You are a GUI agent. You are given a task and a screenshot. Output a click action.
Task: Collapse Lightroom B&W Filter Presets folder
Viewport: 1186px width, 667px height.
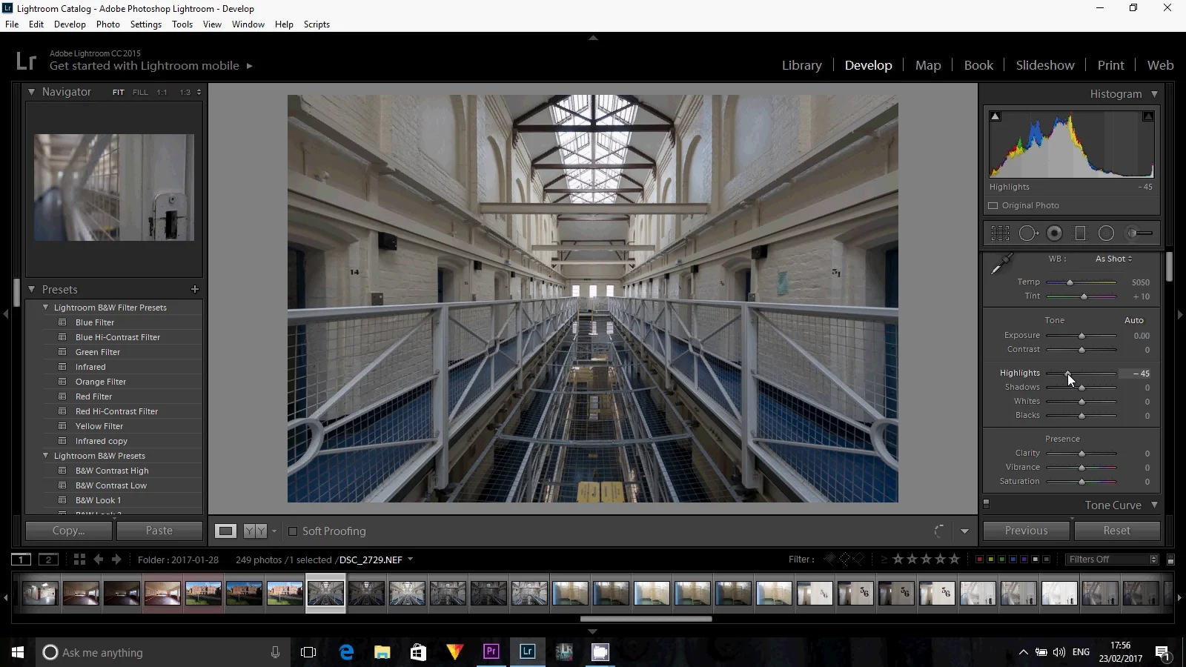point(45,307)
